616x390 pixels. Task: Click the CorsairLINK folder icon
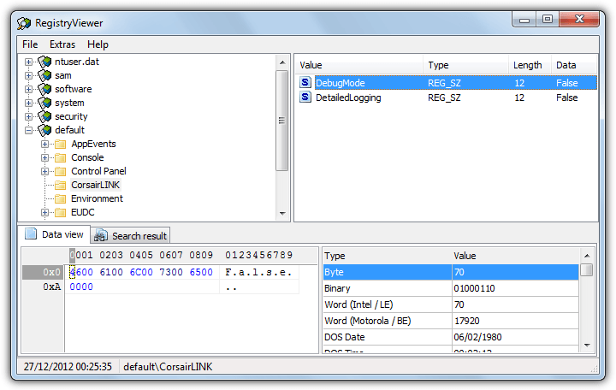point(60,185)
